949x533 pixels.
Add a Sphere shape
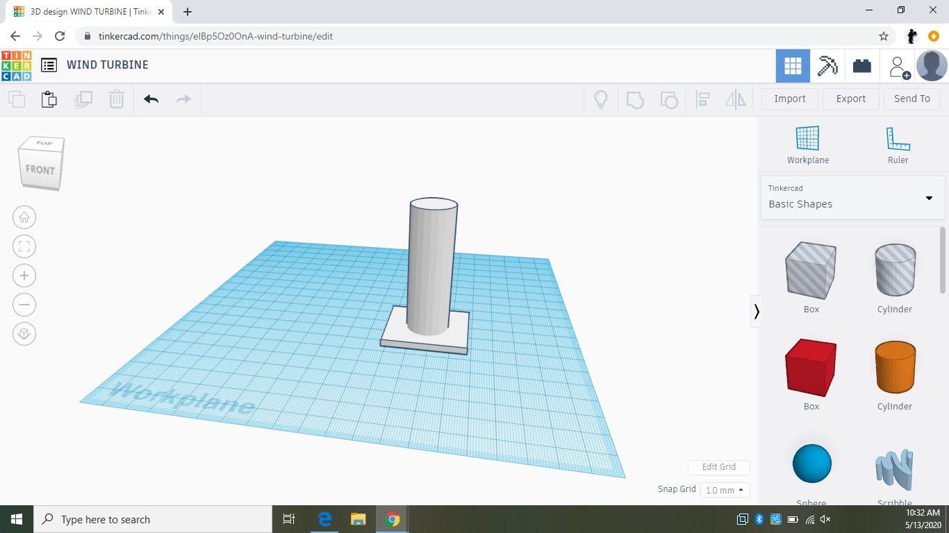[811, 462]
